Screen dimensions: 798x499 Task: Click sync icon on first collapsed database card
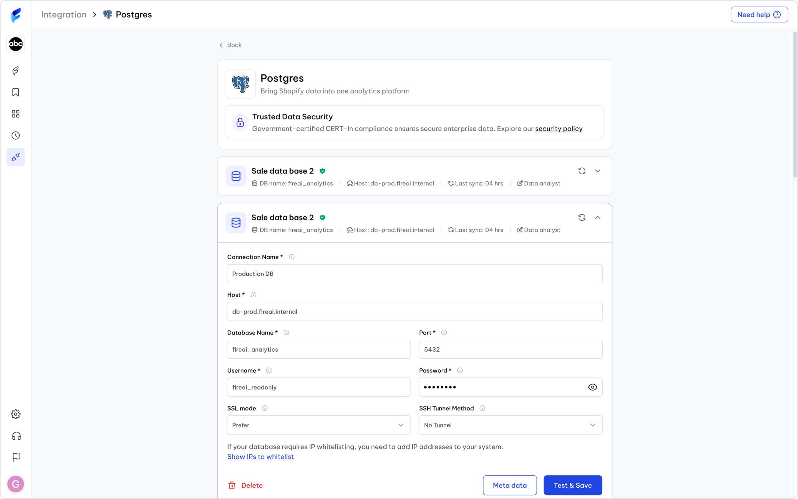pyautogui.click(x=582, y=171)
